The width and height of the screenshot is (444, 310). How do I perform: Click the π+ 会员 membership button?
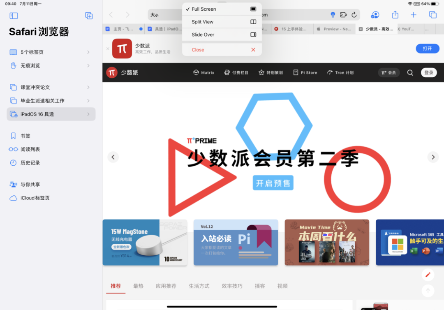pyautogui.click(x=389, y=73)
